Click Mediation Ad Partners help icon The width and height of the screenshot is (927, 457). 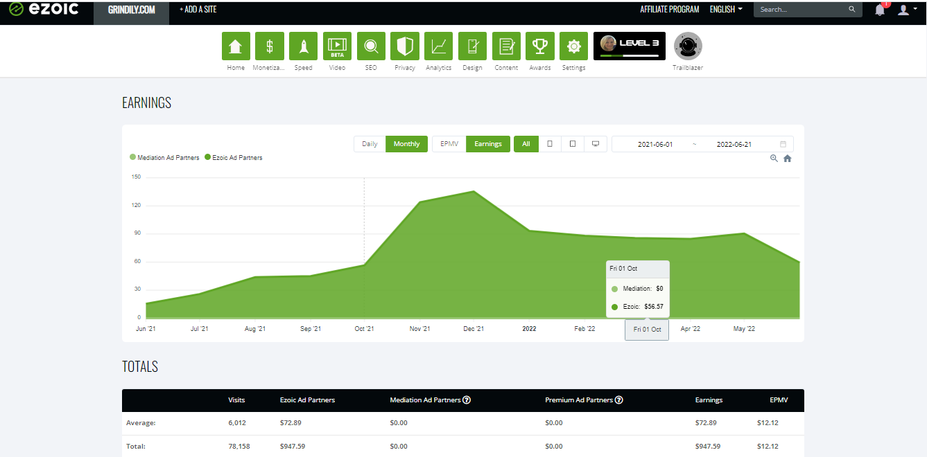click(467, 400)
